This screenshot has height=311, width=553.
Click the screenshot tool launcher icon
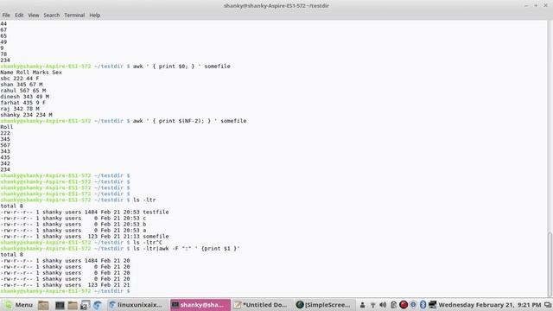click(85, 305)
